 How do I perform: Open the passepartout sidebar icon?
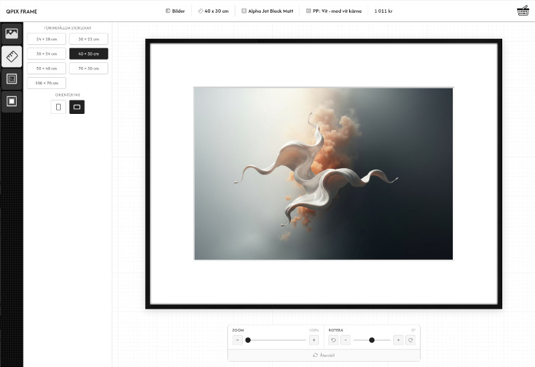(x=11, y=102)
